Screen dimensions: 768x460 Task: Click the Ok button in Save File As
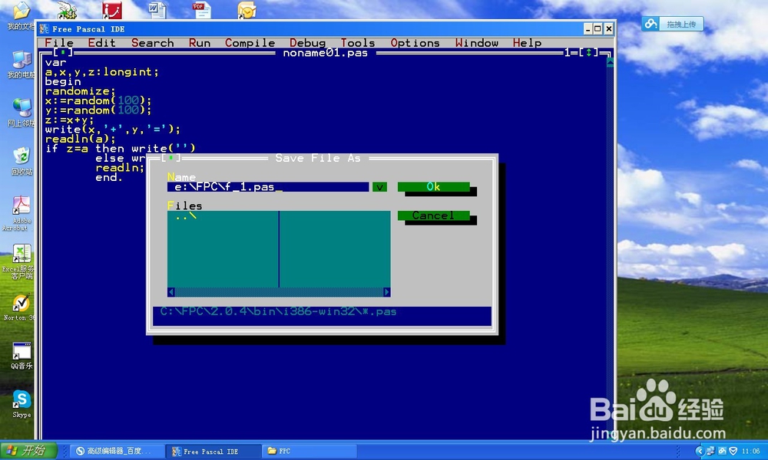click(433, 187)
